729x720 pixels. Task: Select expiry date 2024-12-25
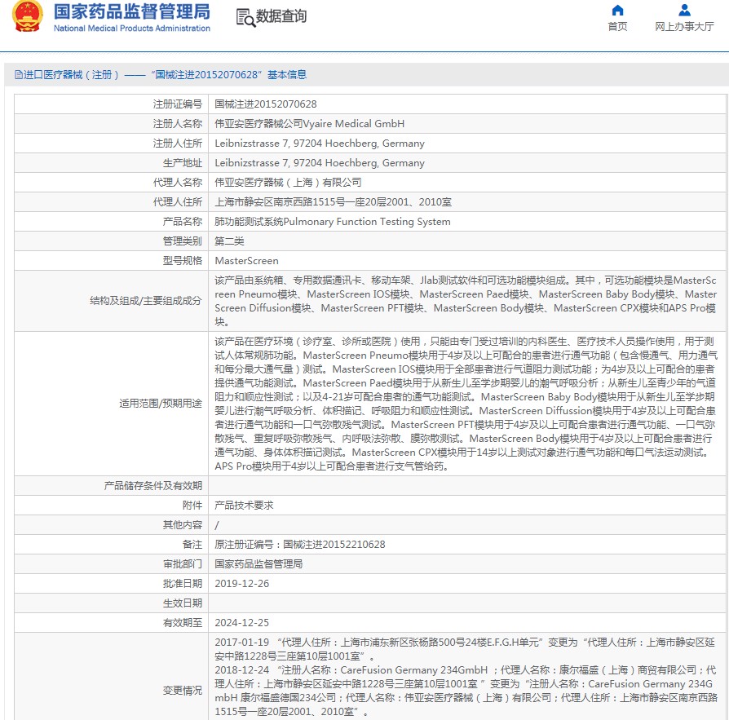pyautogui.click(x=241, y=622)
